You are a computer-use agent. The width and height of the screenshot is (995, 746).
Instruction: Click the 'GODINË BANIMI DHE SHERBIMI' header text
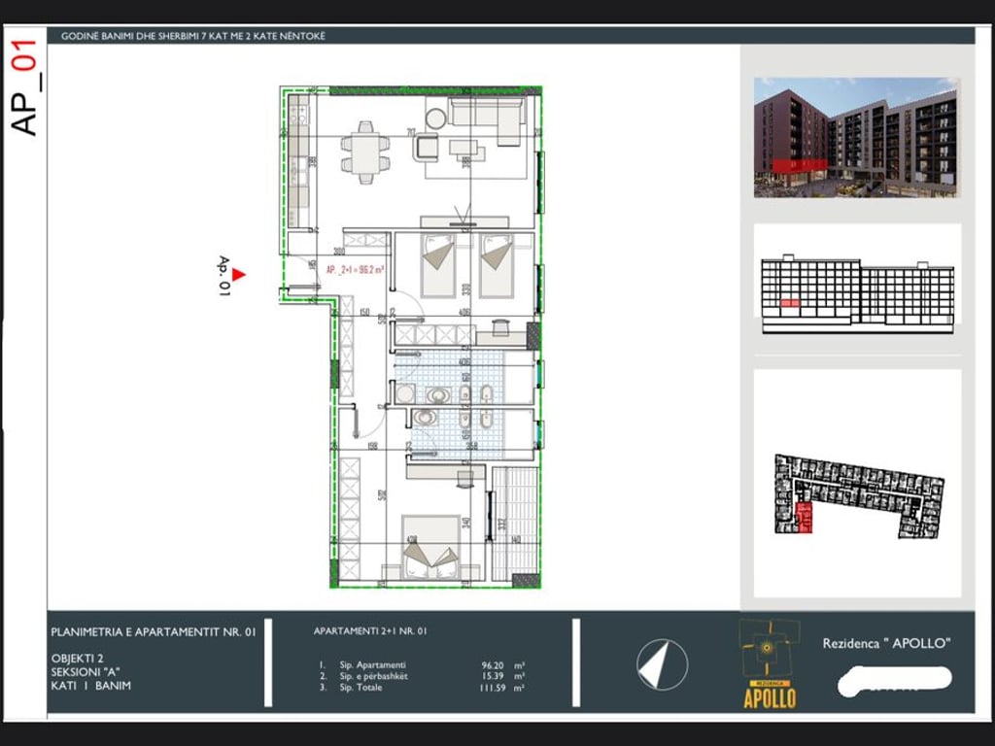point(193,36)
